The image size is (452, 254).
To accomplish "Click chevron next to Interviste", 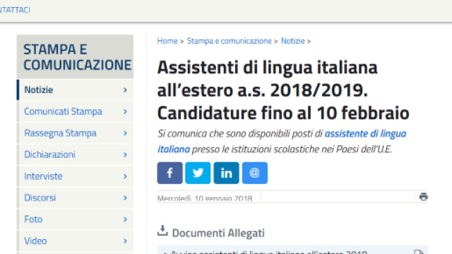I will 125,176.
